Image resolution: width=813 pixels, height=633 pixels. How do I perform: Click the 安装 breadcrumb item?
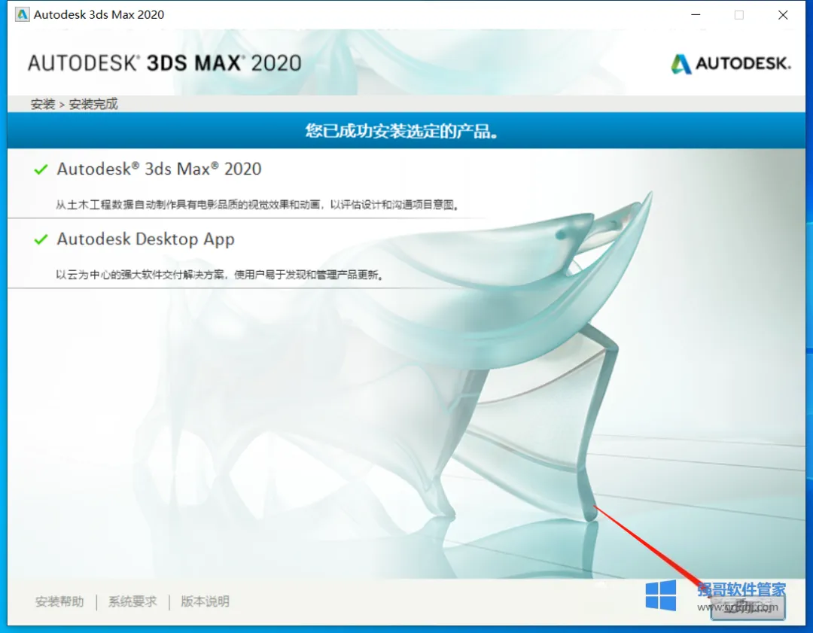pos(42,104)
